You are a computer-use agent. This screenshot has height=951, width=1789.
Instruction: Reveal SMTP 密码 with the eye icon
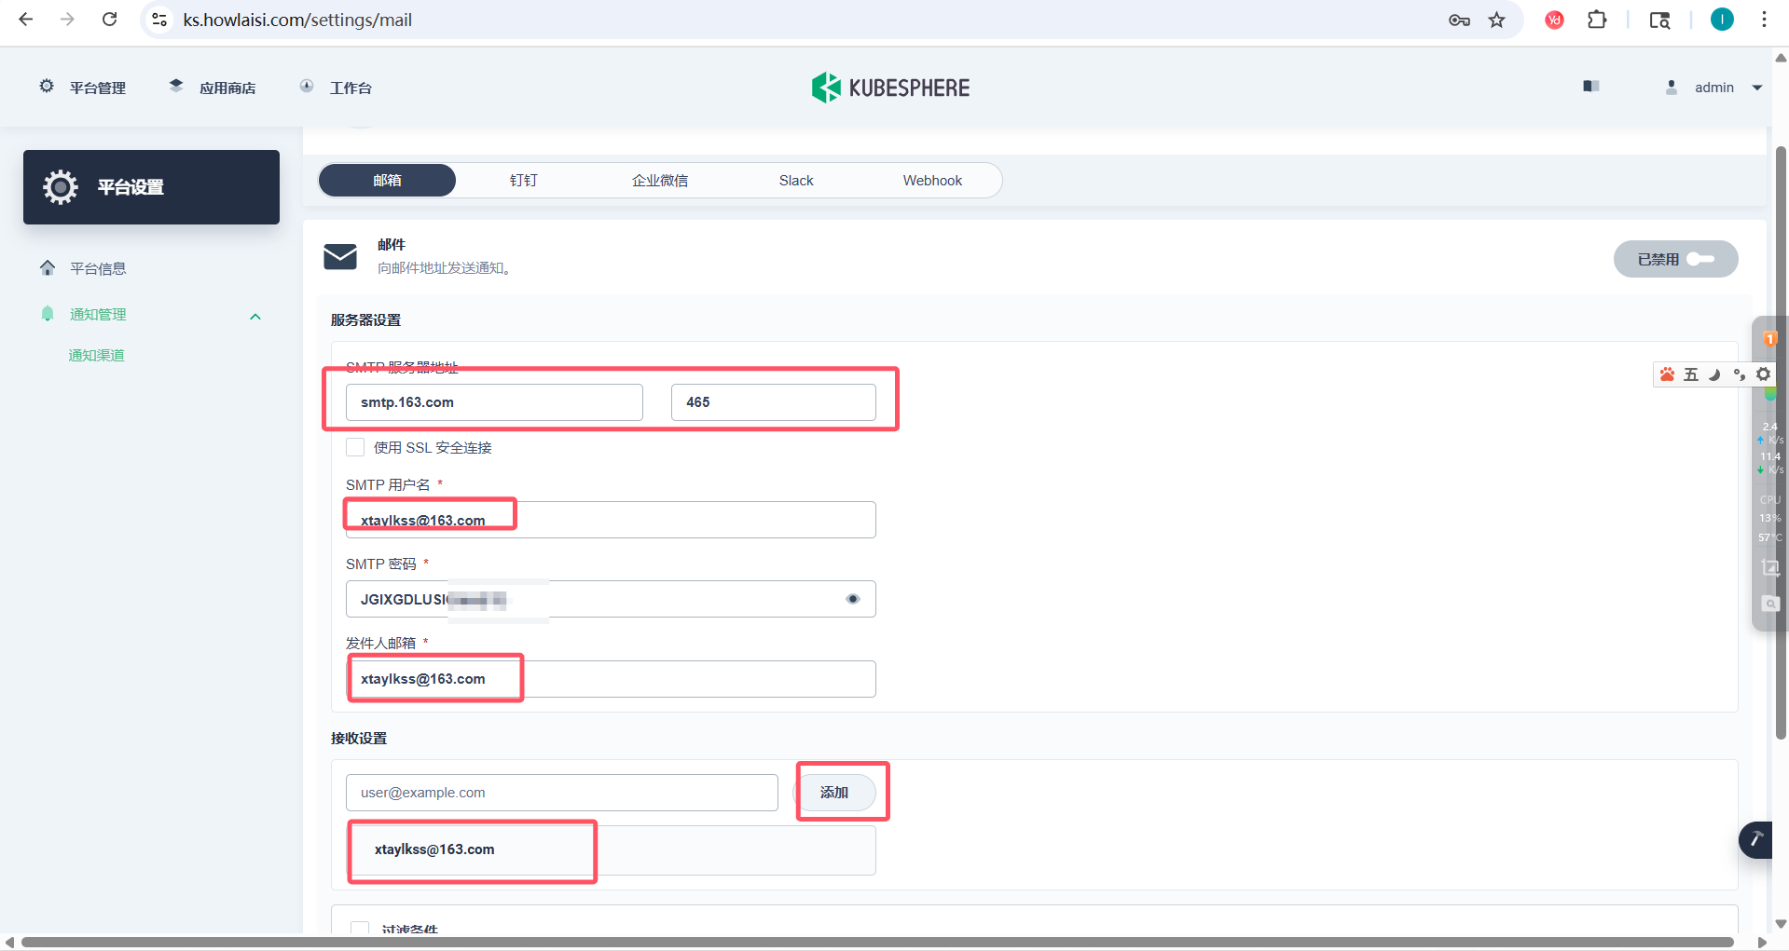click(x=851, y=599)
